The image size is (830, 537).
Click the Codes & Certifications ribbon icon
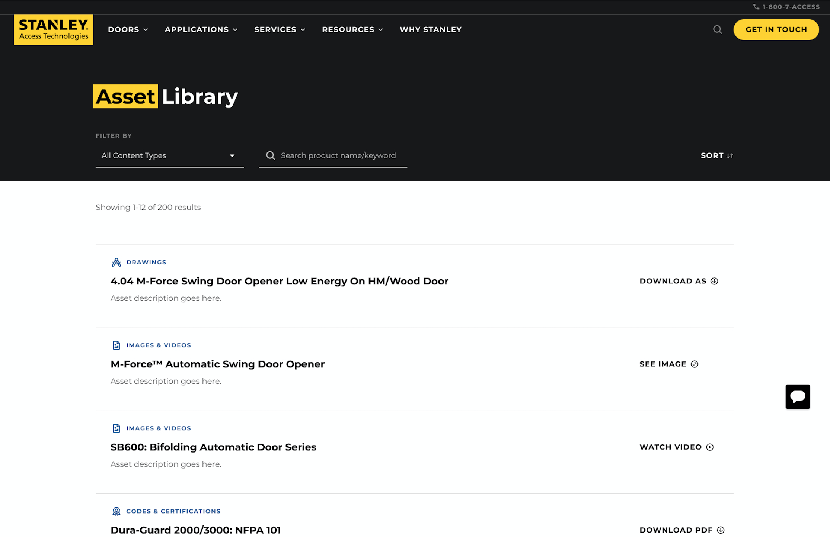pos(116,511)
